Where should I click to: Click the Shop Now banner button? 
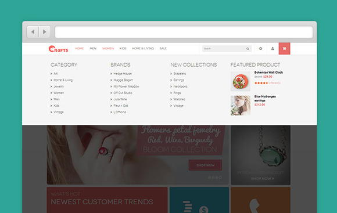pos(205,165)
